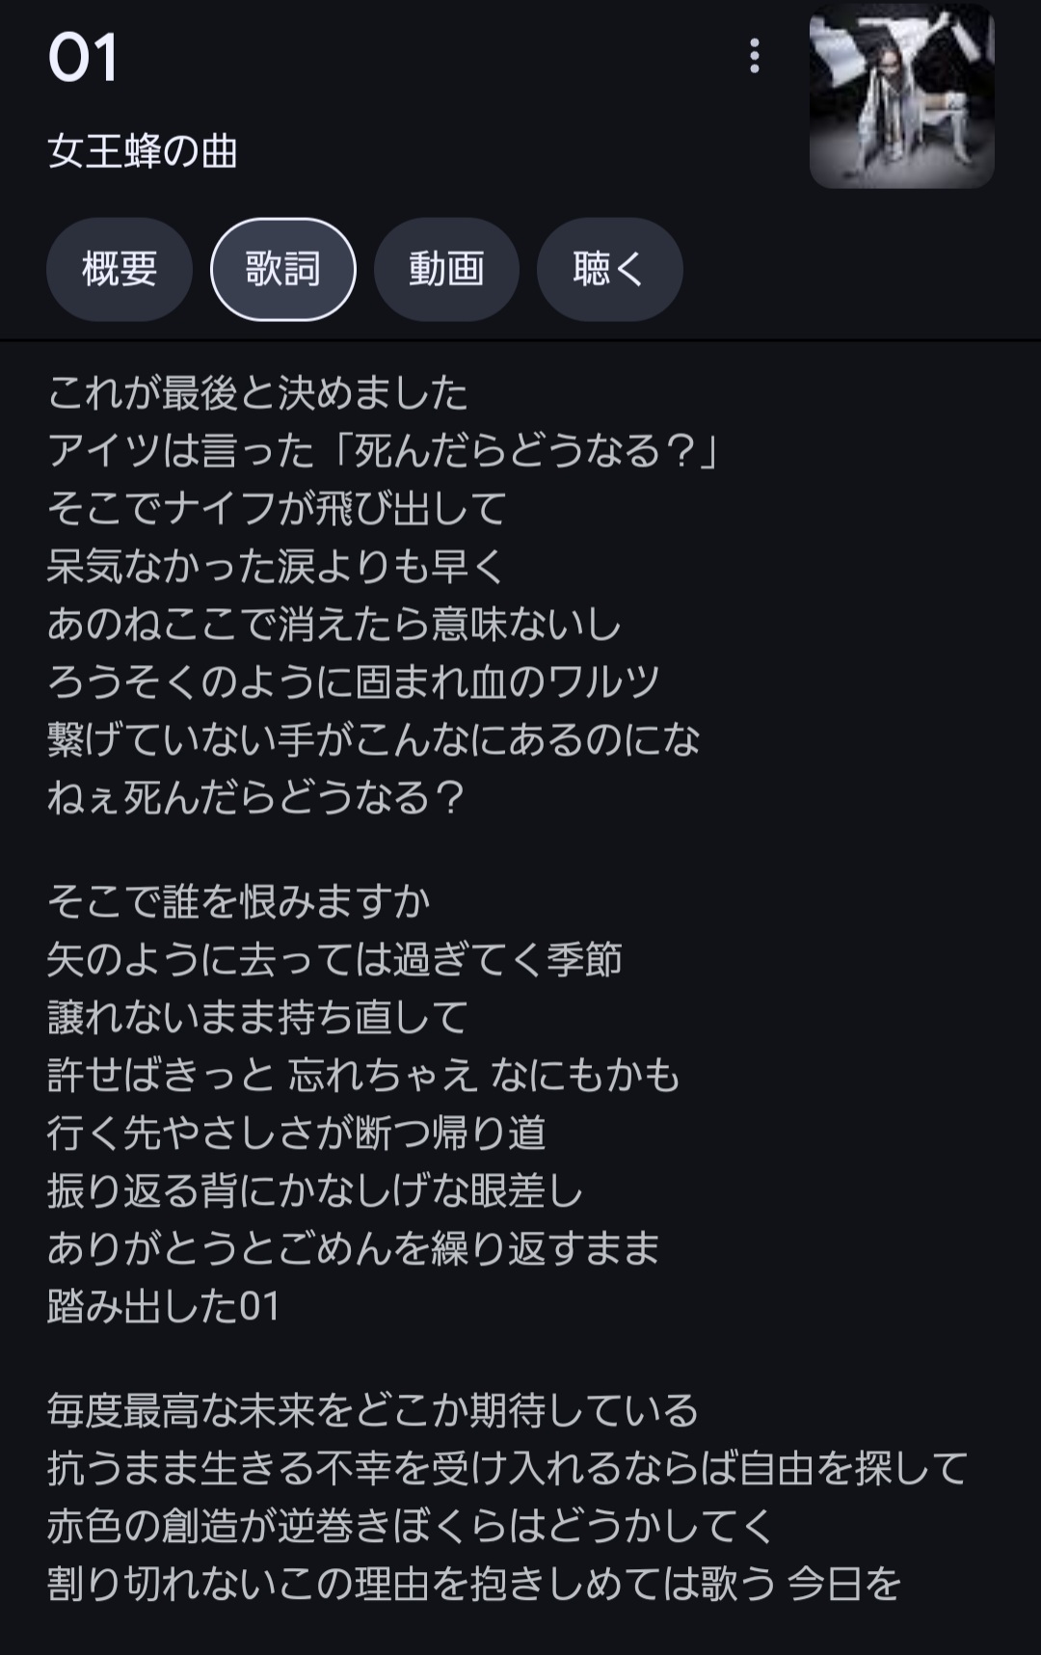Viewport: 1041px width, 1655px height.
Task: Select the lyric line starting アイツは言った
Action: click(385, 450)
